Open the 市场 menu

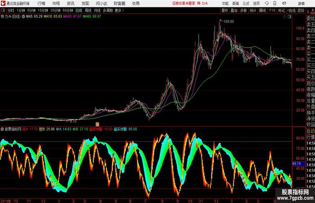coord(56,3)
